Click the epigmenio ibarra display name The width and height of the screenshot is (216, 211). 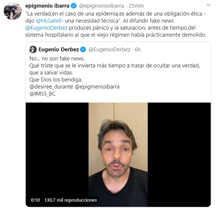click(47, 6)
